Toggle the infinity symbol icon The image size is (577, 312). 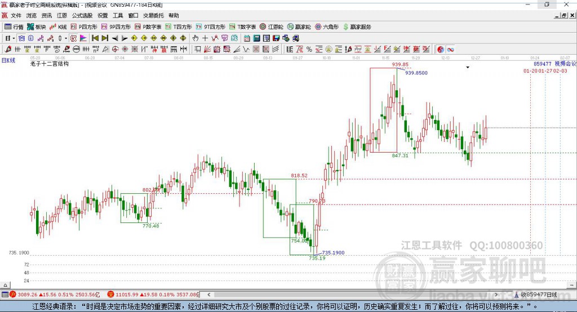[x=450, y=49]
